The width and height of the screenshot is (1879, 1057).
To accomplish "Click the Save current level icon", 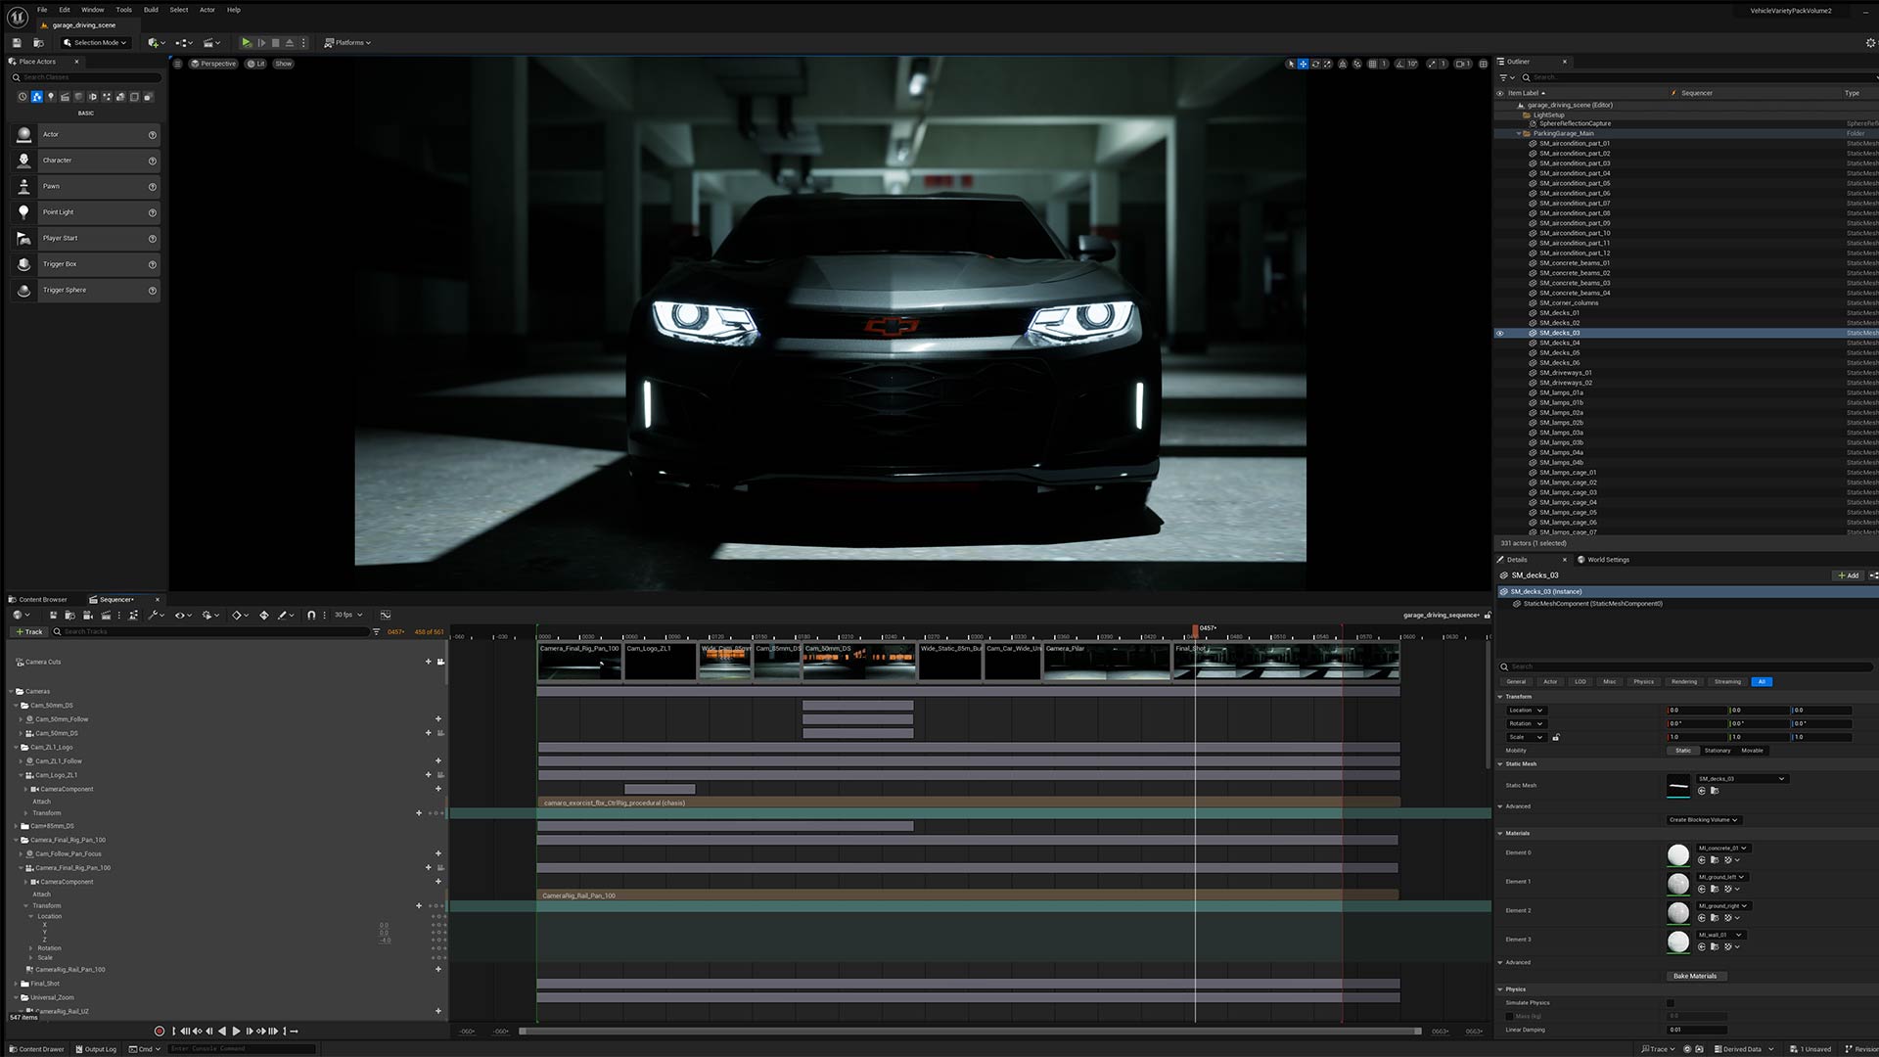I will (x=17, y=42).
